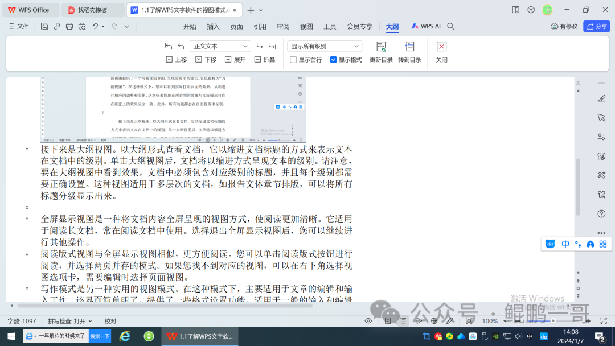Image resolution: width=615 pixels, height=346 pixels.
Task: Open the 文件 file menu
Action: 19,26
